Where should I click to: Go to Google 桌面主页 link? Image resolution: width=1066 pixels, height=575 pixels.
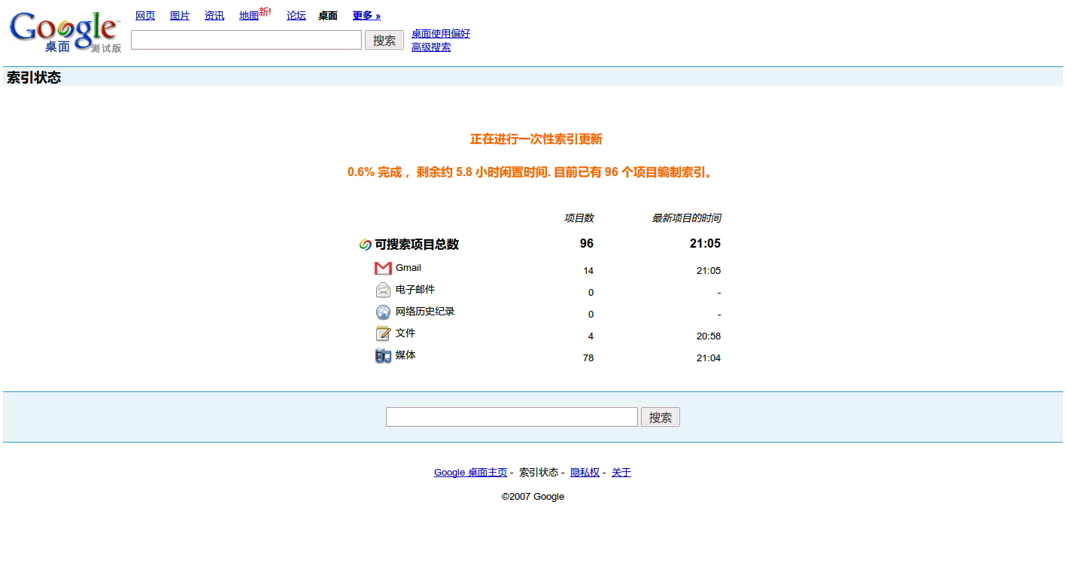pyautogui.click(x=470, y=473)
